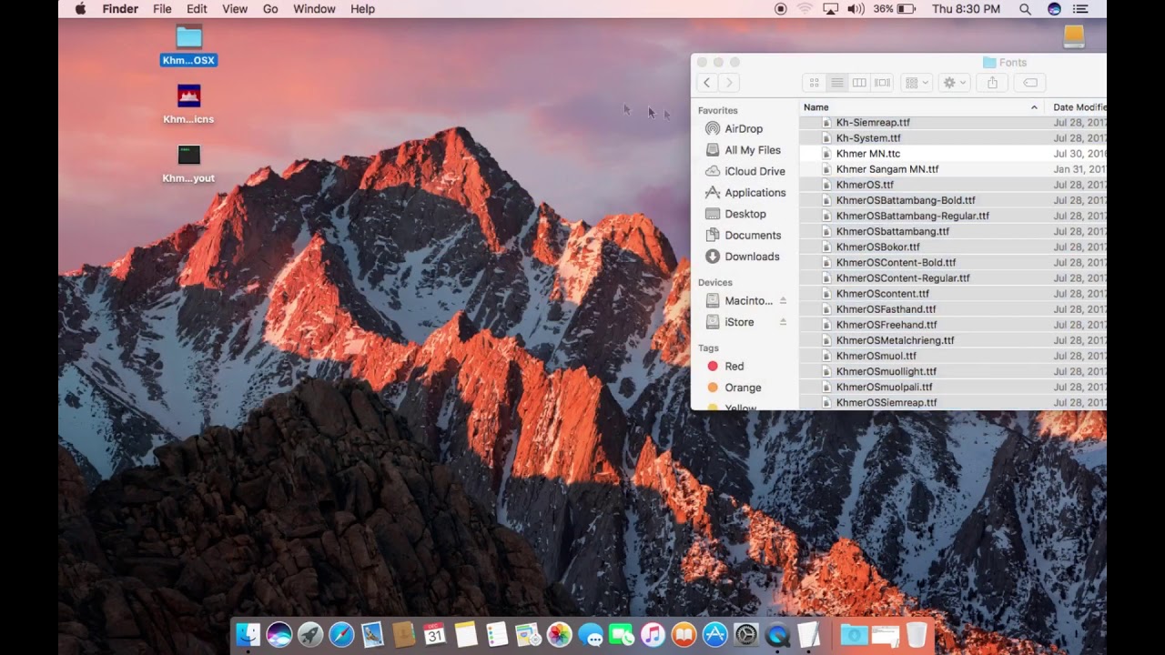This screenshot has width=1165, height=655.
Task: Open the View menu
Action: click(x=235, y=9)
